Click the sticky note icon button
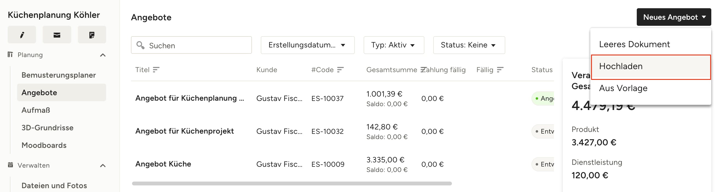The width and height of the screenshot is (719, 192). (92, 35)
